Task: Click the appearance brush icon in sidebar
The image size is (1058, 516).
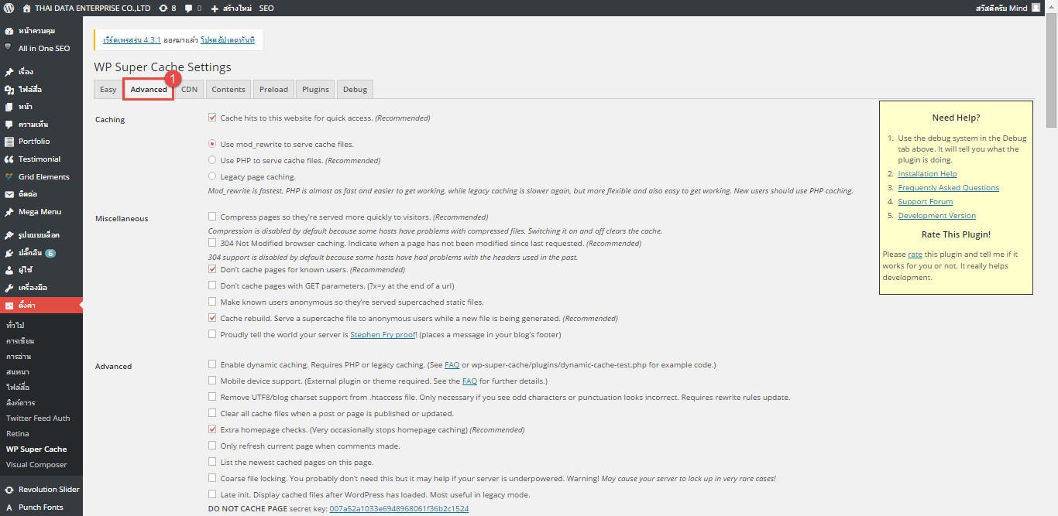Action: point(9,235)
